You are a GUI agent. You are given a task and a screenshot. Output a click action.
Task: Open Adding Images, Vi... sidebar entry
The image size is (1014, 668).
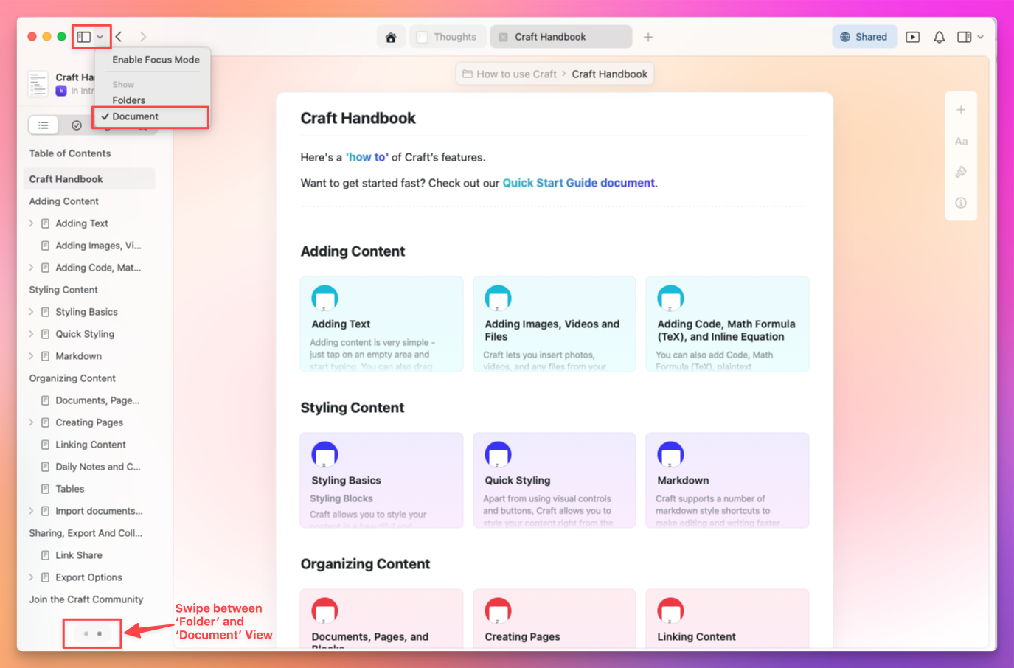coord(98,246)
